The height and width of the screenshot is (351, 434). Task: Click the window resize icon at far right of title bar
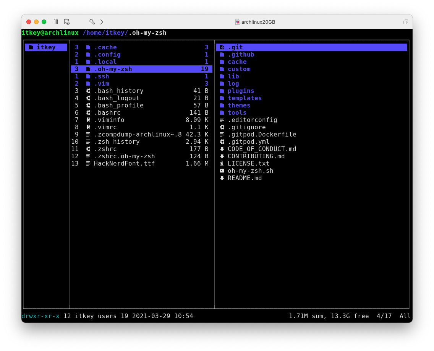(405, 22)
